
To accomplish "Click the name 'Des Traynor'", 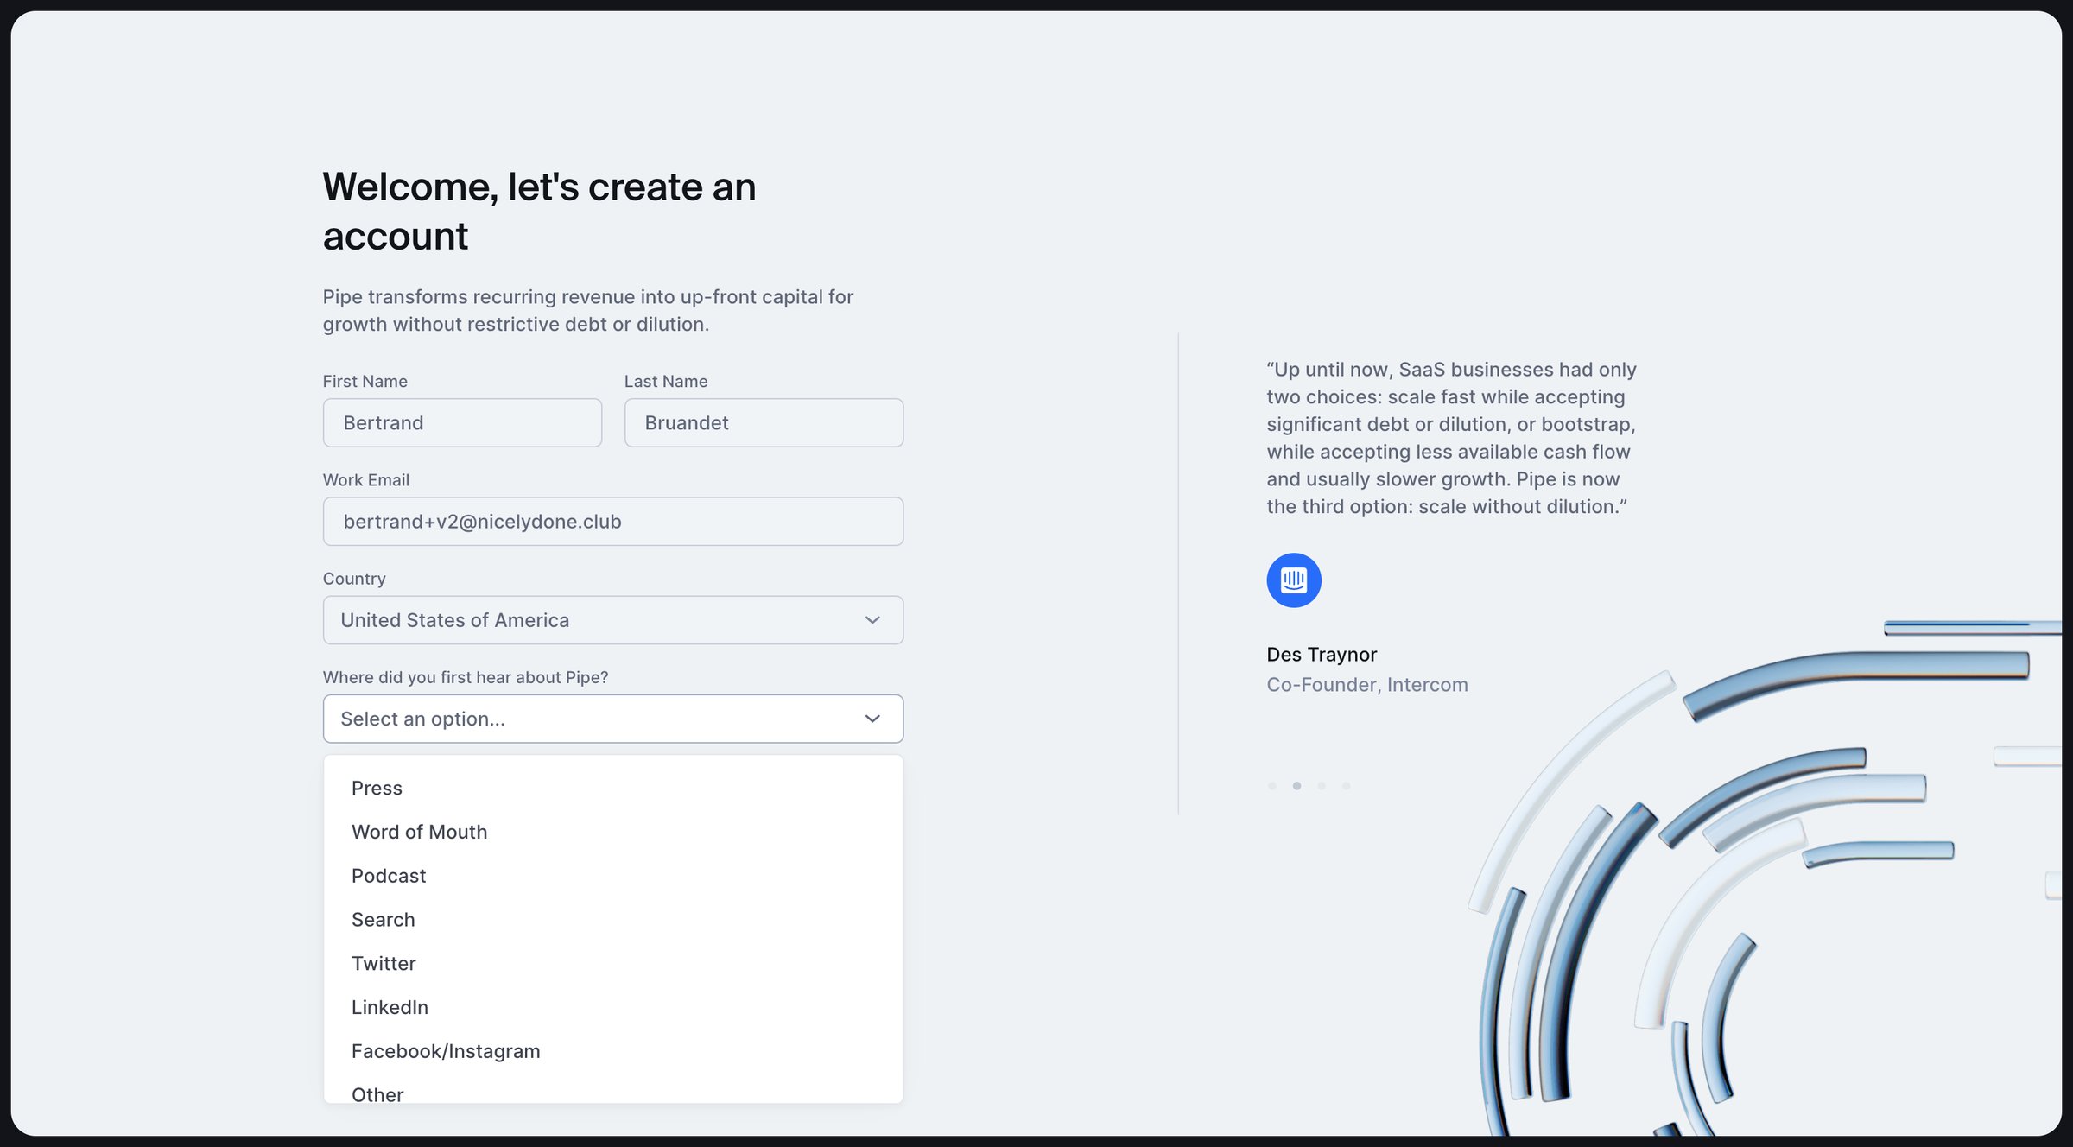I will [x=1322, y=655].
